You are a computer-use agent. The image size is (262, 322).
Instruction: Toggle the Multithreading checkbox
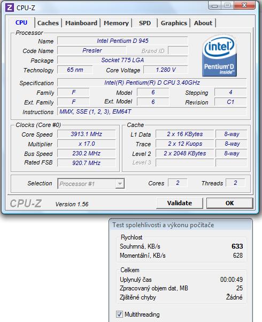pos(119,314)
